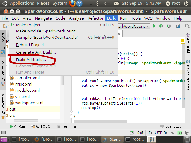This screenshot has width=191, height=143.
Task: Open the run configuration dropdown
Action: coord(134,26)
